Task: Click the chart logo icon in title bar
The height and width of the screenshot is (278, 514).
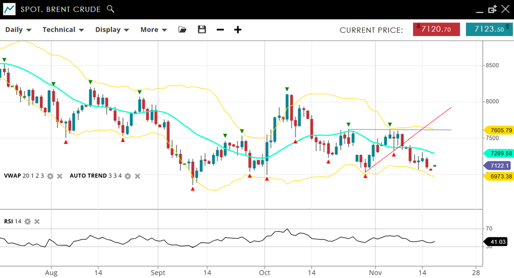Action: click(x=9, y=9)
